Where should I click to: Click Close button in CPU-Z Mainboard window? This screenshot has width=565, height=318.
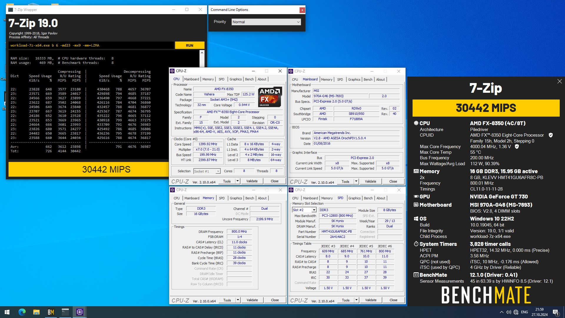(393, 181)
